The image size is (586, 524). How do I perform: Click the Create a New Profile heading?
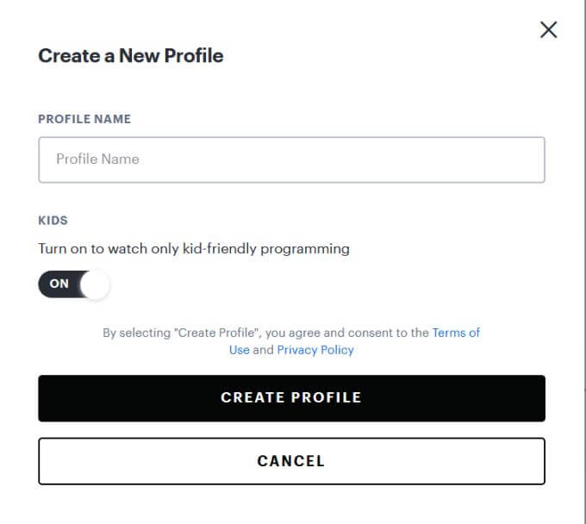[x=131, y=56]
